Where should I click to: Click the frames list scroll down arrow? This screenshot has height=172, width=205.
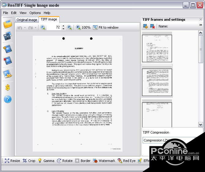click(200, 124)
